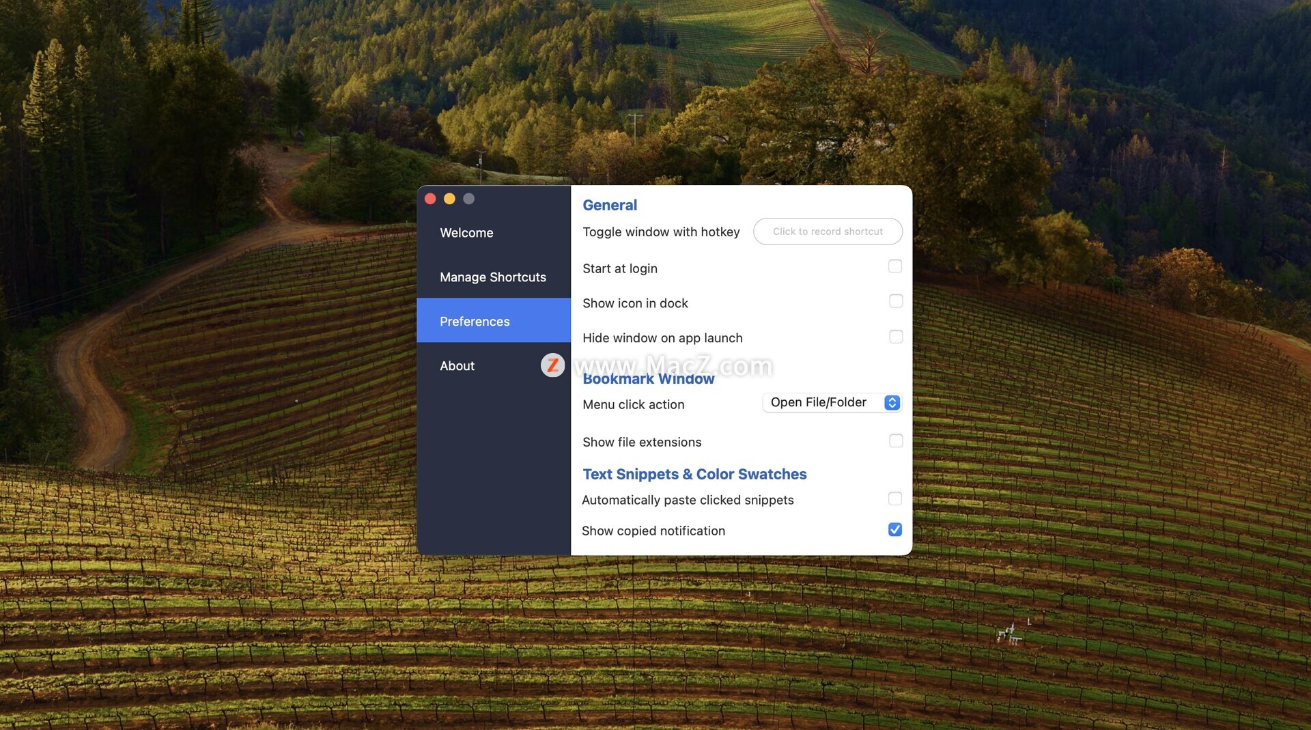
Task: Enable Hide window on app launch
Action: pos(895,337)
